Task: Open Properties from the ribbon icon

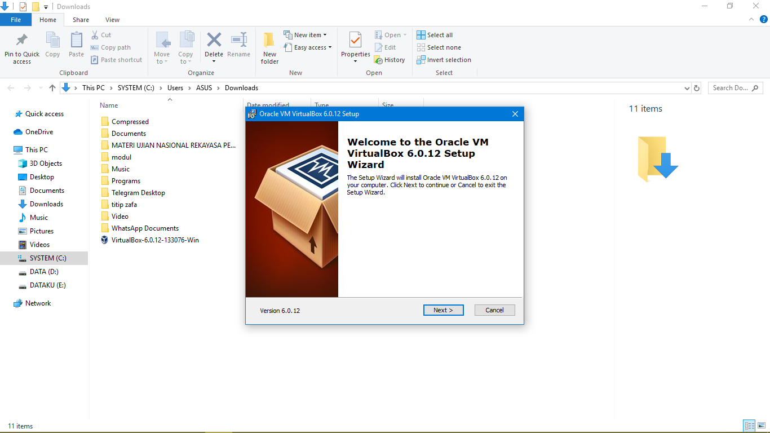Action: (x=355, y=45)
